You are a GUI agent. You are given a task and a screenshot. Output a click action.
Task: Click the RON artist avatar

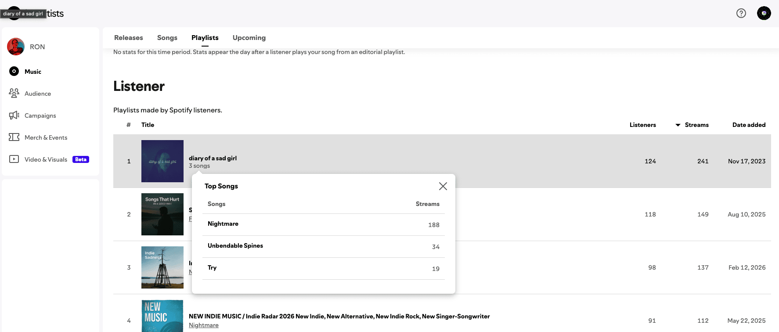[x=16, y=47]
